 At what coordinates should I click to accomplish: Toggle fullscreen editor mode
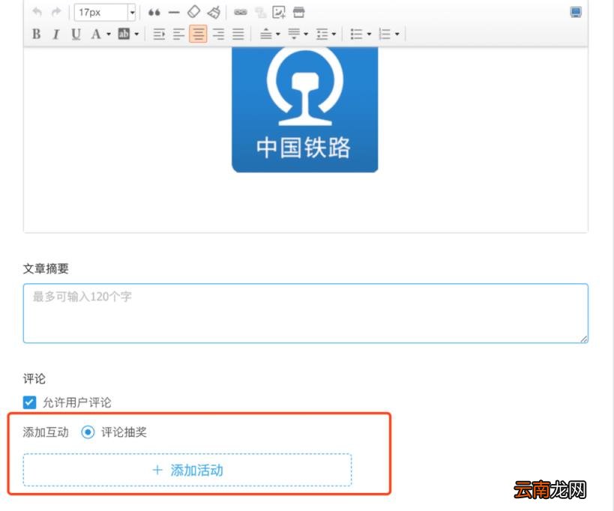(576, 12)
